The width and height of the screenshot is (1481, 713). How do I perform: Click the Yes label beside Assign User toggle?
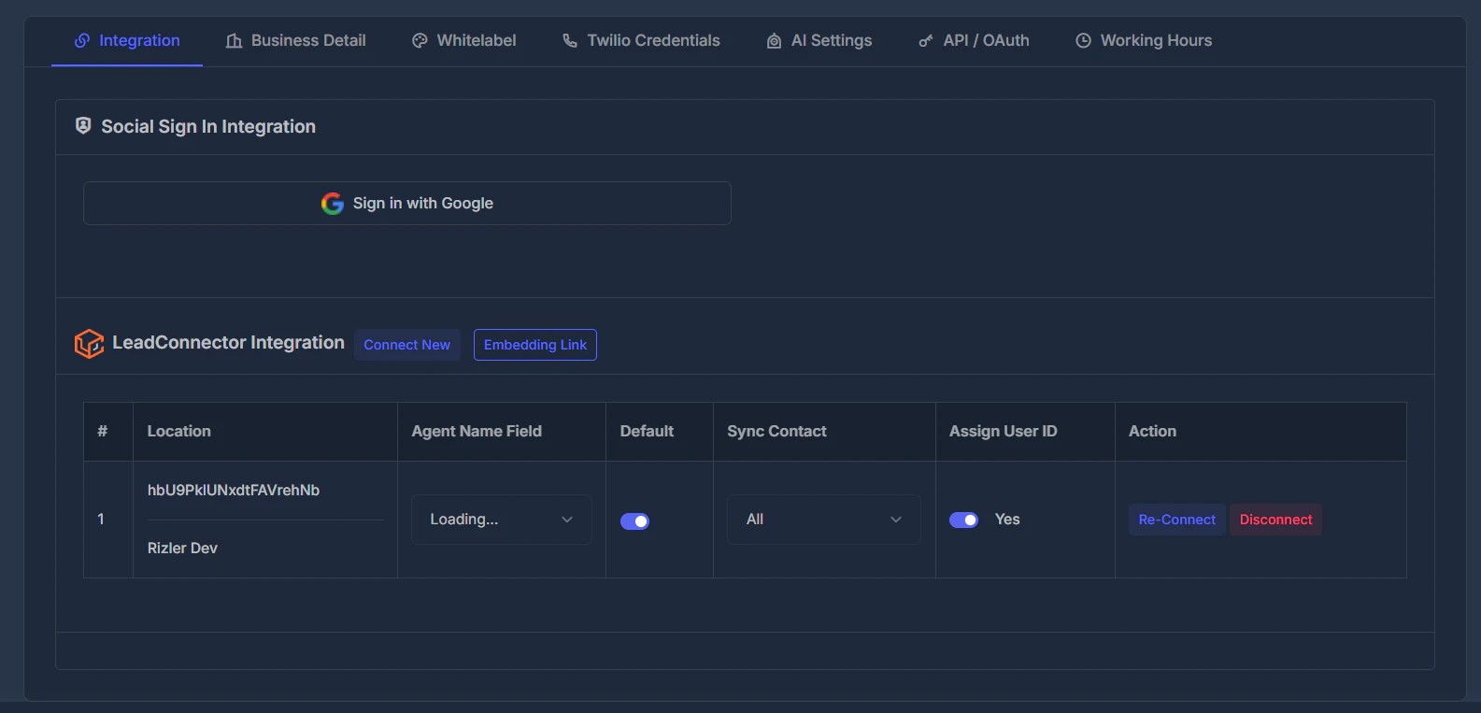(1007, 520)
